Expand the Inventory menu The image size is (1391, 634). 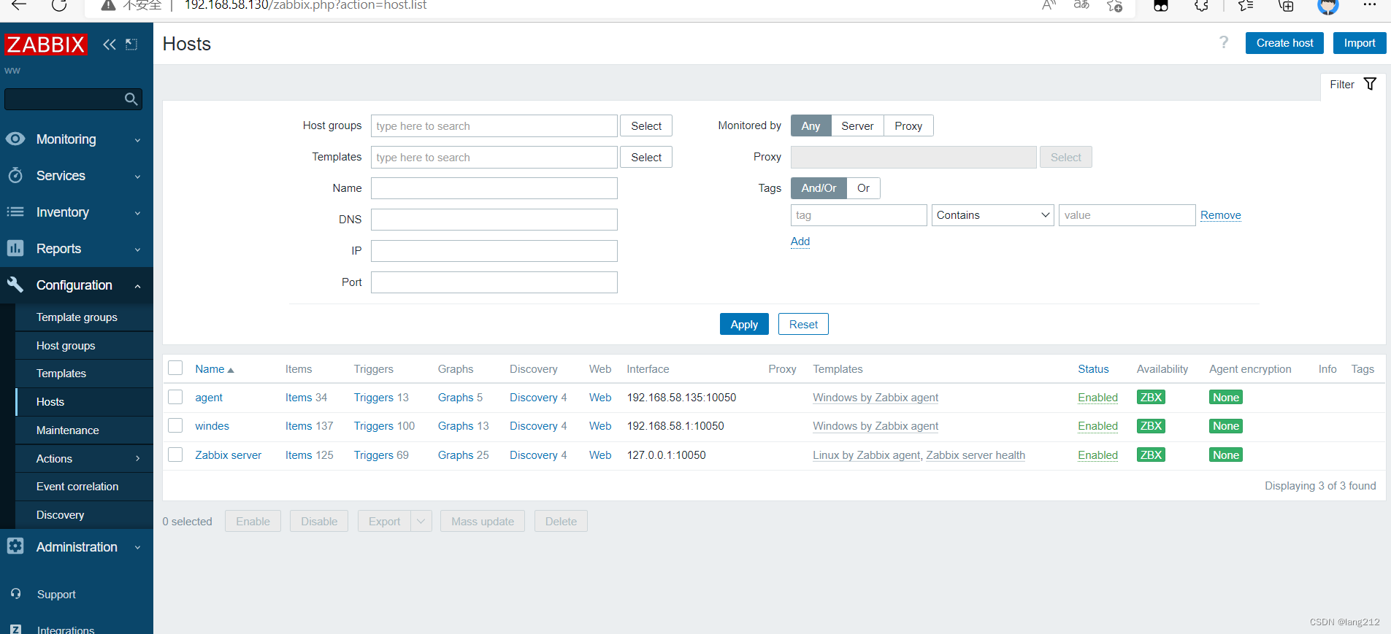click(137, 213)
